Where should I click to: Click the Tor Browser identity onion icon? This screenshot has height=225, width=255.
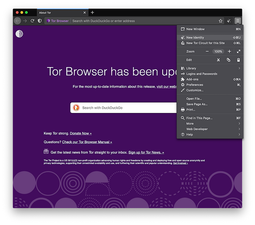coord(48,21)
